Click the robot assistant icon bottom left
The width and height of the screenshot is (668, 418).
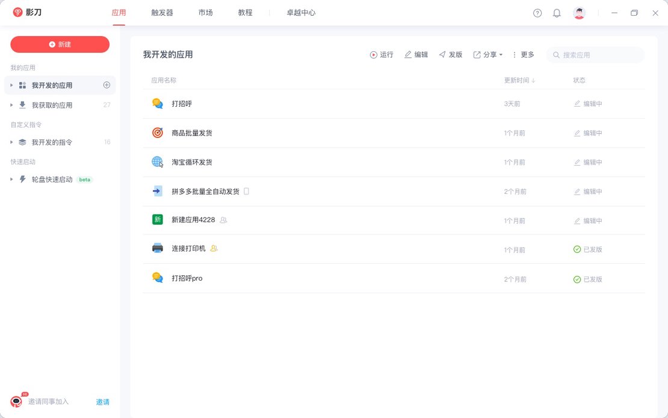pos(16,402)
